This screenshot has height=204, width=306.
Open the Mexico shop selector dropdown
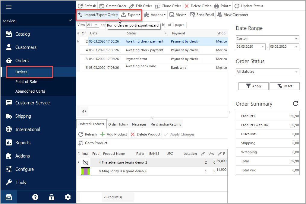[x=38, y=21]
